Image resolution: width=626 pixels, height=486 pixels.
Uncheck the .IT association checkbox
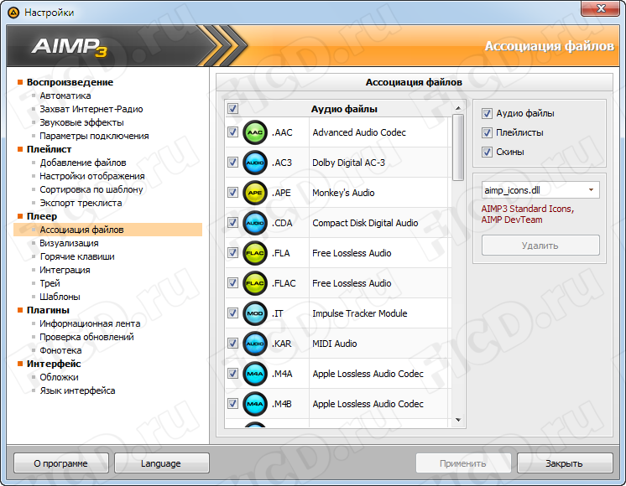(x=232, y=313)
